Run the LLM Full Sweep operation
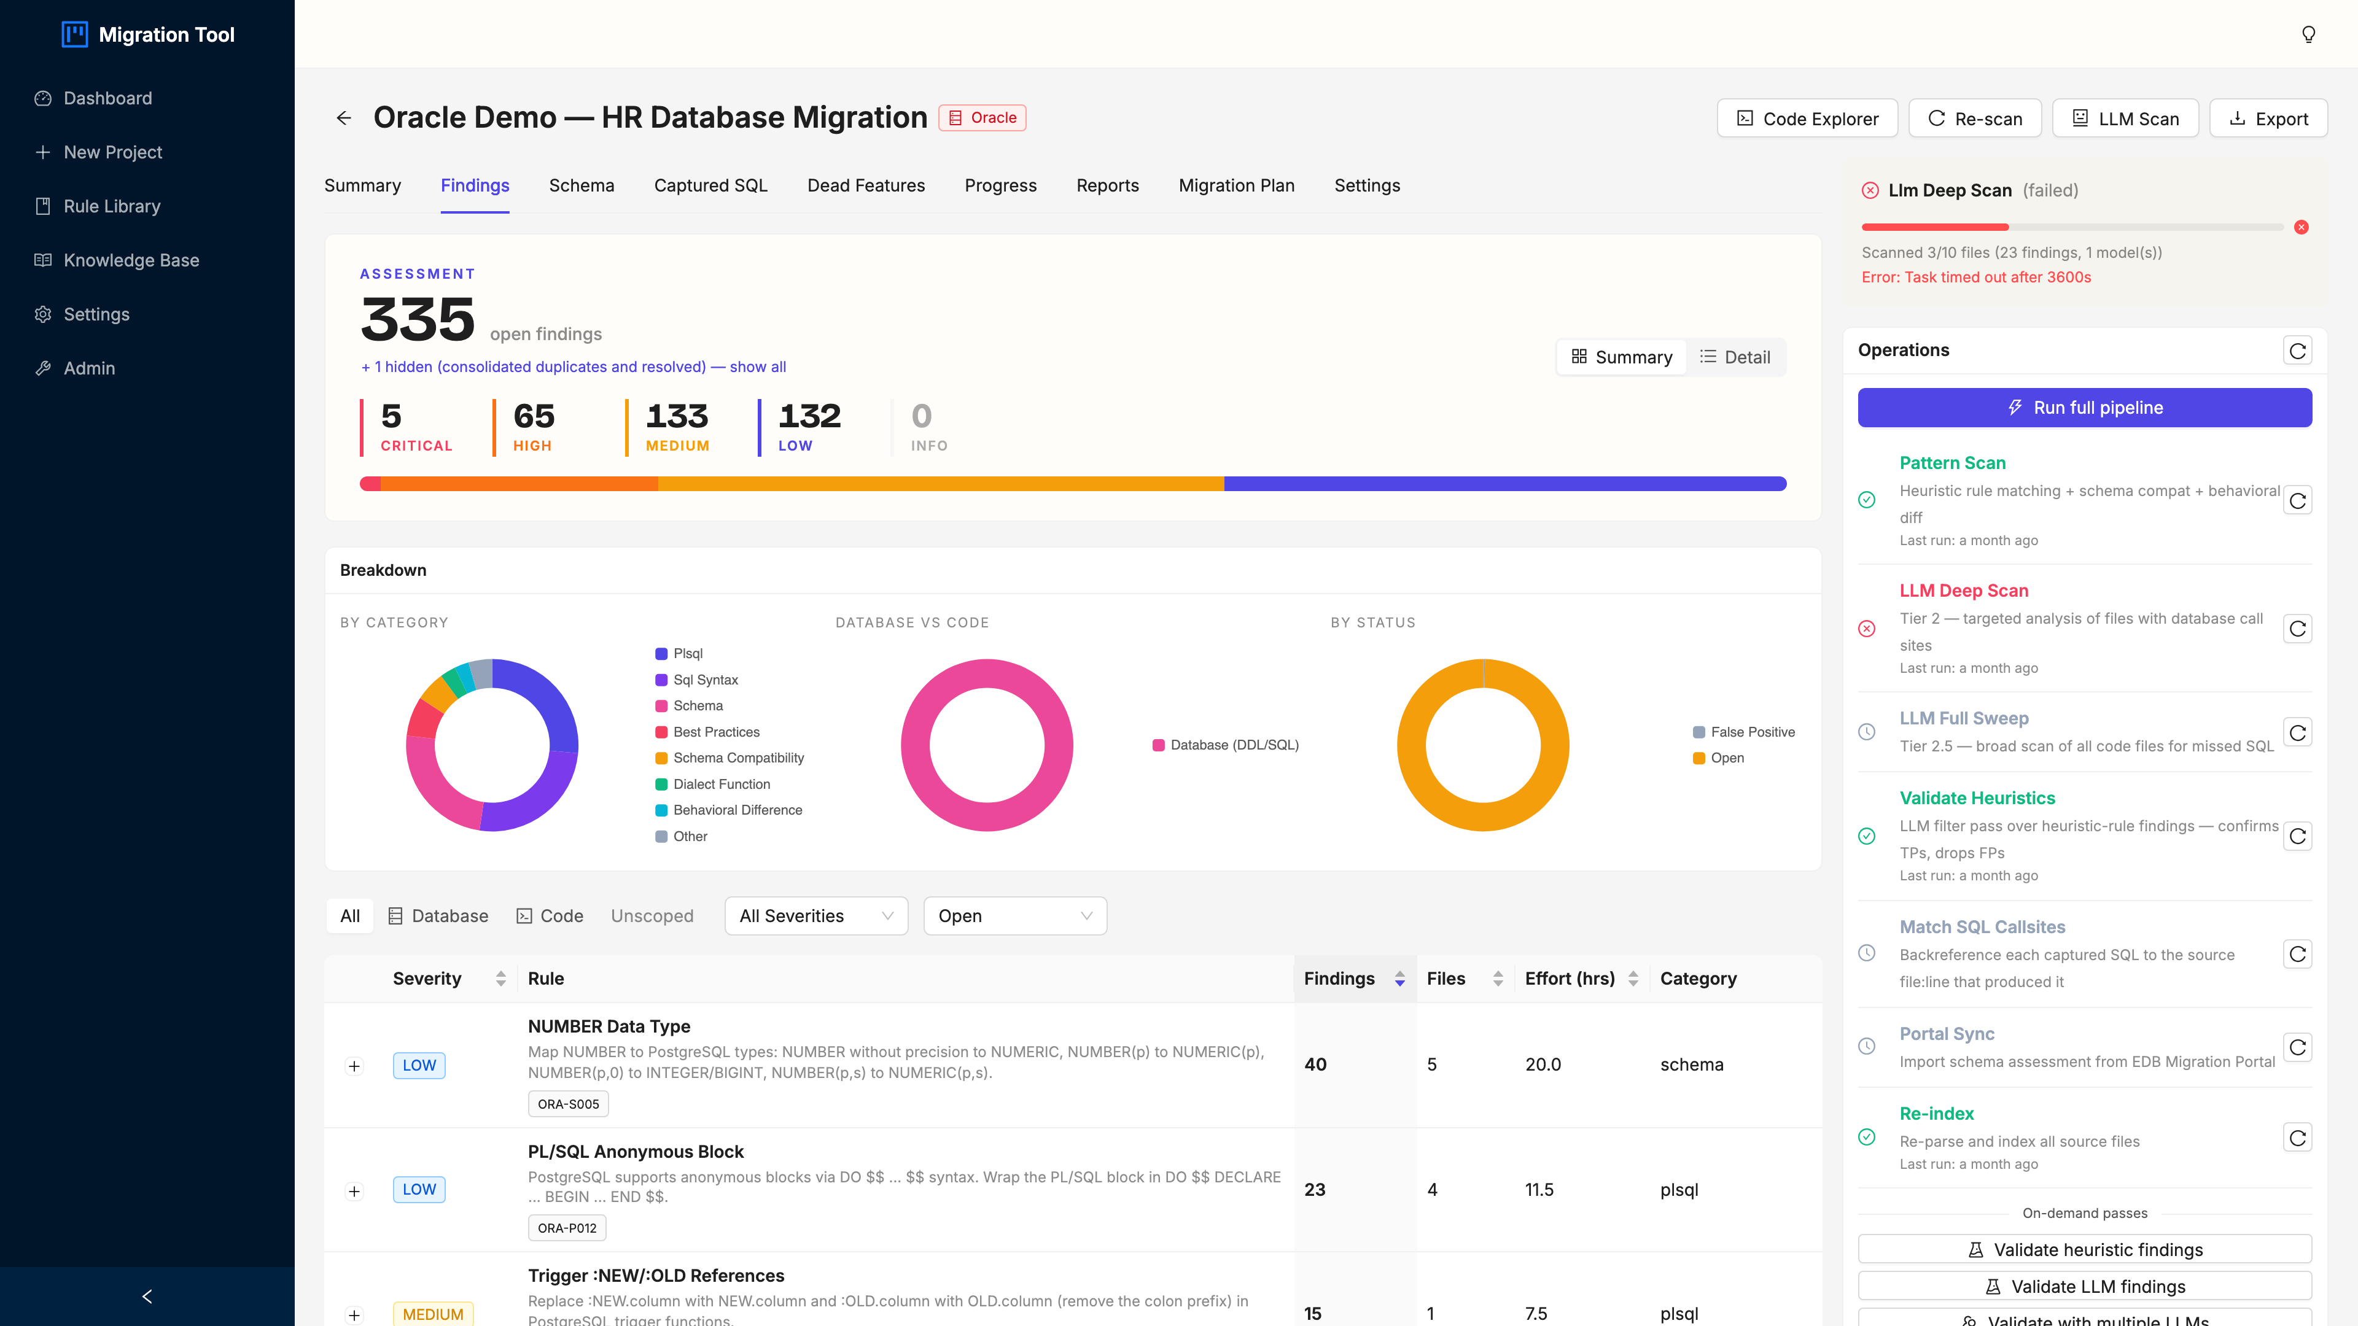 2298,732
